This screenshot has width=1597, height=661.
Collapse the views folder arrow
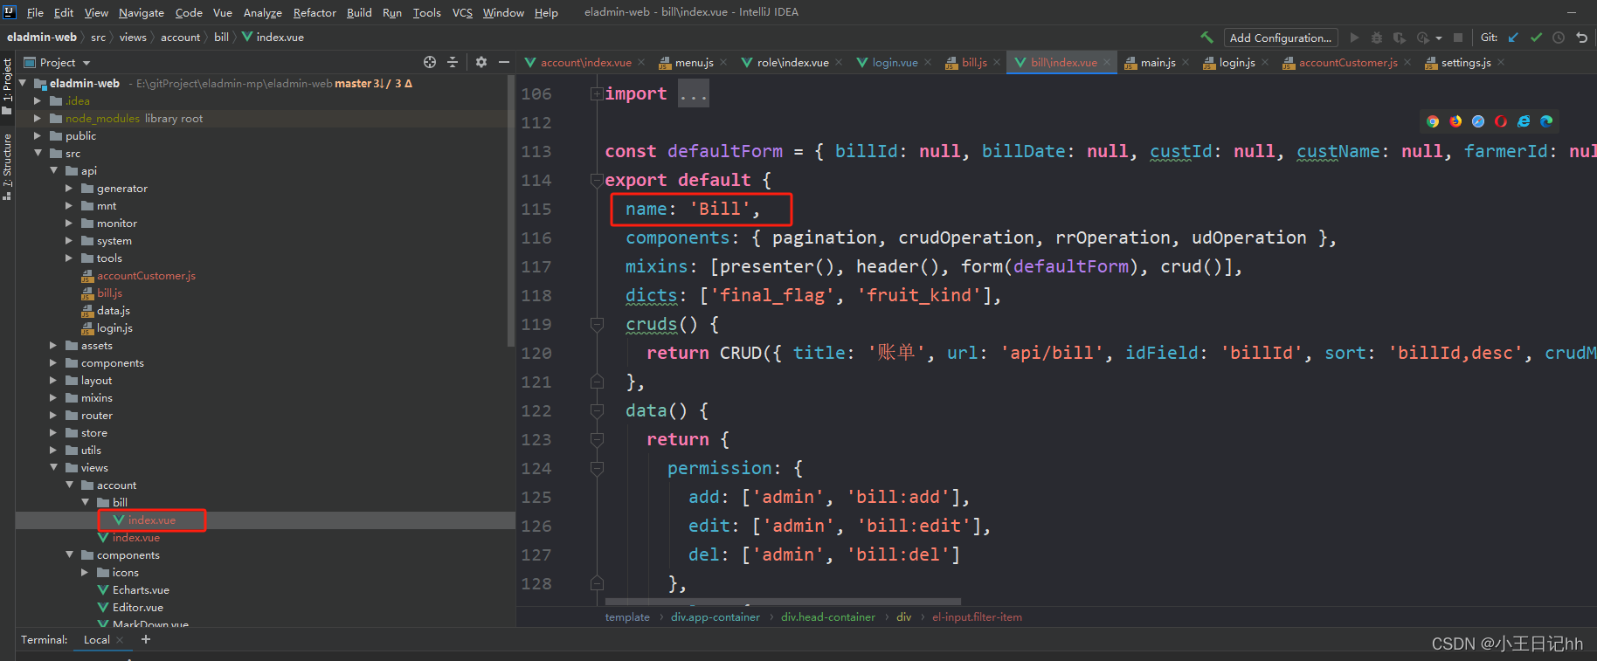click(53, 467)
